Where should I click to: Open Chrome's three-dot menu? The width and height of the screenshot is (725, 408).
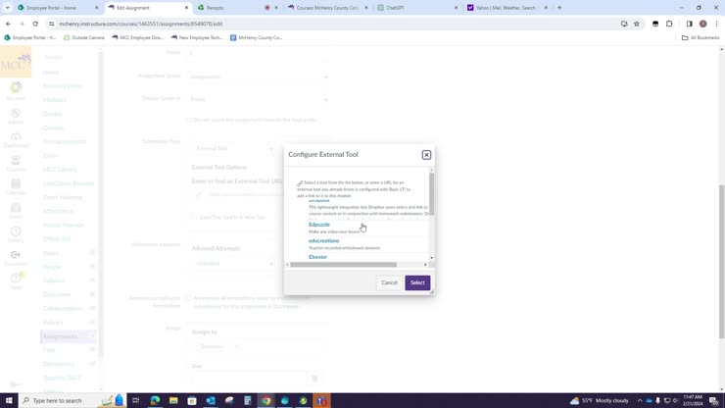[716, 24]
